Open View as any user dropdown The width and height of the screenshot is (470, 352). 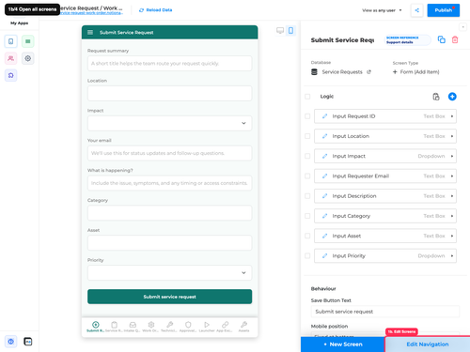[382, 10]
